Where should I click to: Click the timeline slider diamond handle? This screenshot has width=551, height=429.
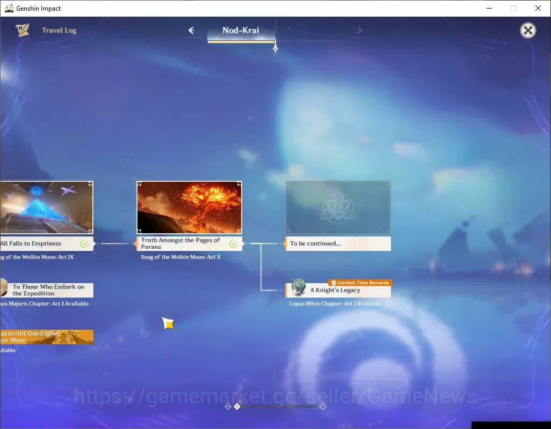coord(237,406)
